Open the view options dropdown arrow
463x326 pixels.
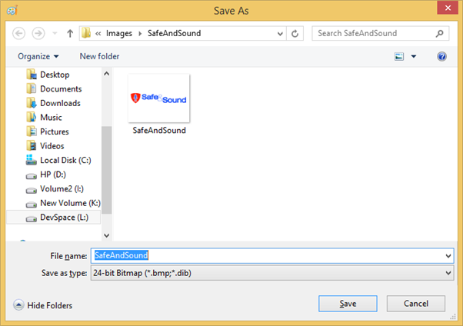tap(413, 56)
